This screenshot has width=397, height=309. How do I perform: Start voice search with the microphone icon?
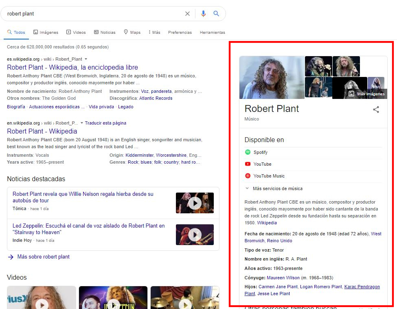(x=203, y=14)
